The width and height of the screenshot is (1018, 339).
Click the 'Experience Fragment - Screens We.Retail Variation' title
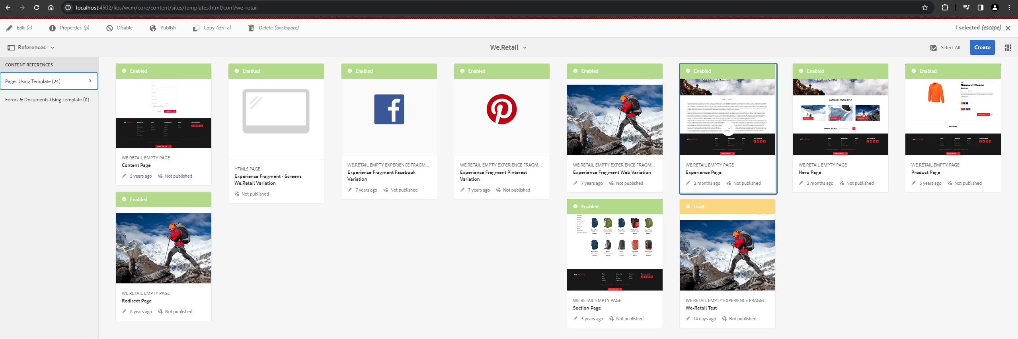pyautogui.click(x=268, y=180)
